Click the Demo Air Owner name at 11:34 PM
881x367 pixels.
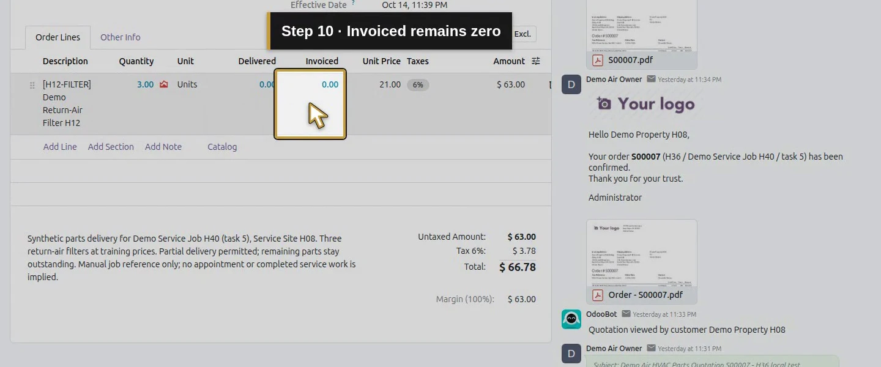click(x=614, y=80)
